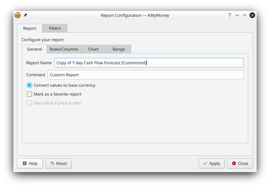Click inside the Report Name field

[148, 63]
